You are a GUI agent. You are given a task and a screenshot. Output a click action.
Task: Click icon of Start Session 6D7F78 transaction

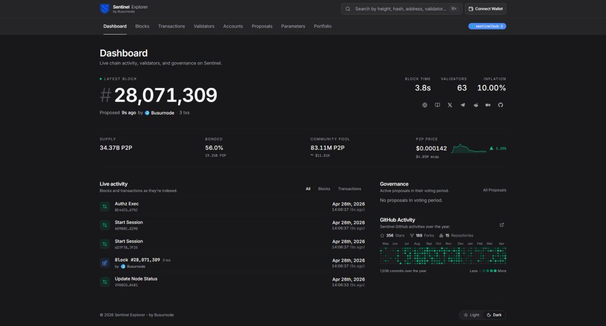(x=105, y=244)
